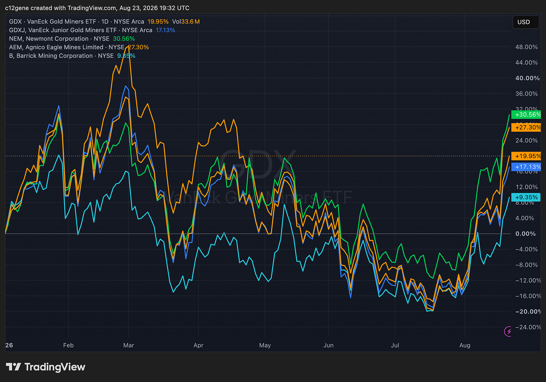Click the 17.13% value in the GDXJ legend
The width and height of the screenshot is (546, 382).
coord(165,30)
